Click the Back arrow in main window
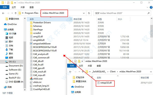Screen dimensions: 153x95 (3, 13)
